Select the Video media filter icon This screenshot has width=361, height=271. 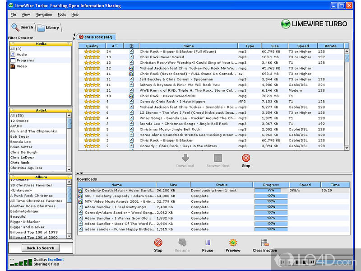tap(13, 66)
